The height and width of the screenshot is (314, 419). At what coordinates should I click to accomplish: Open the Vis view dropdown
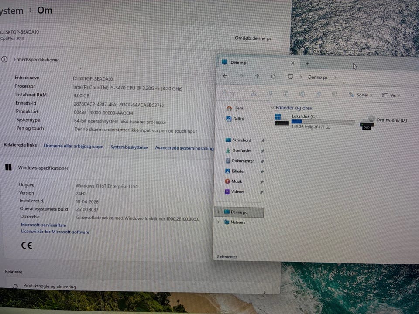pos(390,96)
